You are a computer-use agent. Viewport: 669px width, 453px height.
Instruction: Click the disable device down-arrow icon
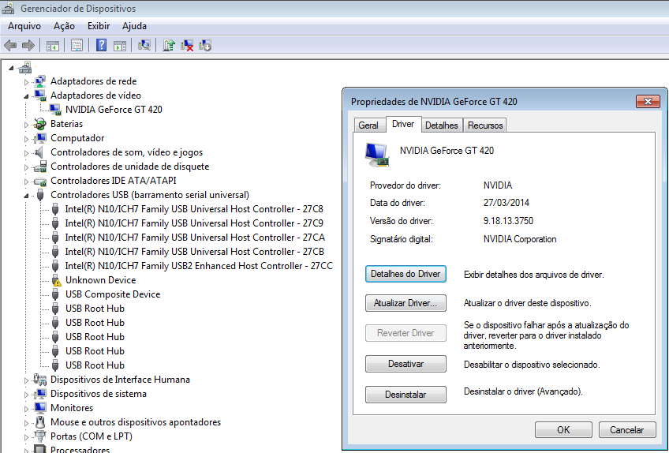tap(205, 45)
